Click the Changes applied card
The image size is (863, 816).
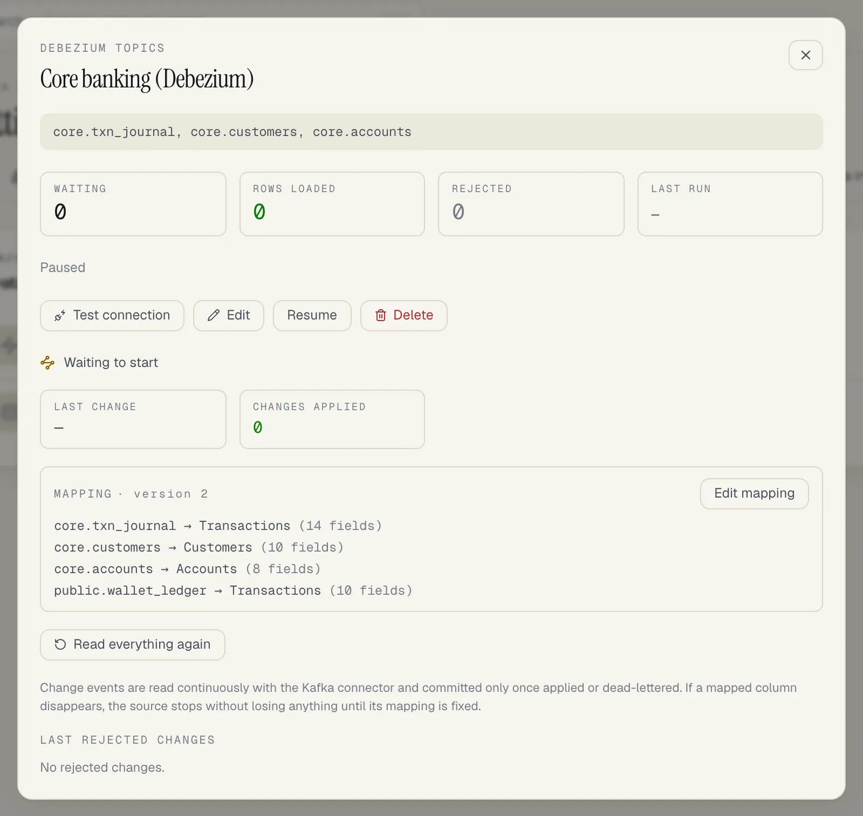point(332,419)
